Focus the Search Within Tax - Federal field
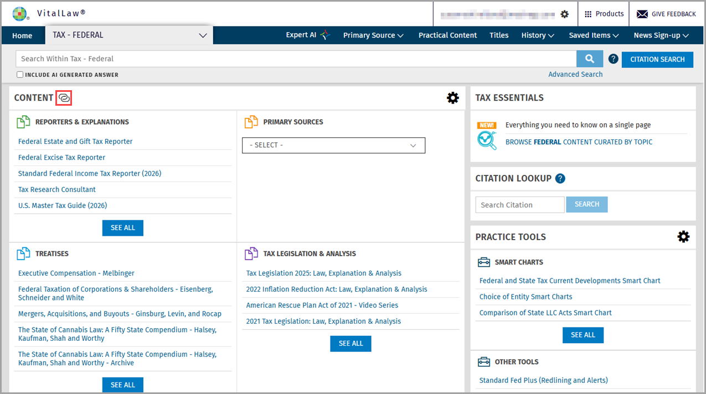Viewport: 706px width, 394px height. click(x=296, y=59)
